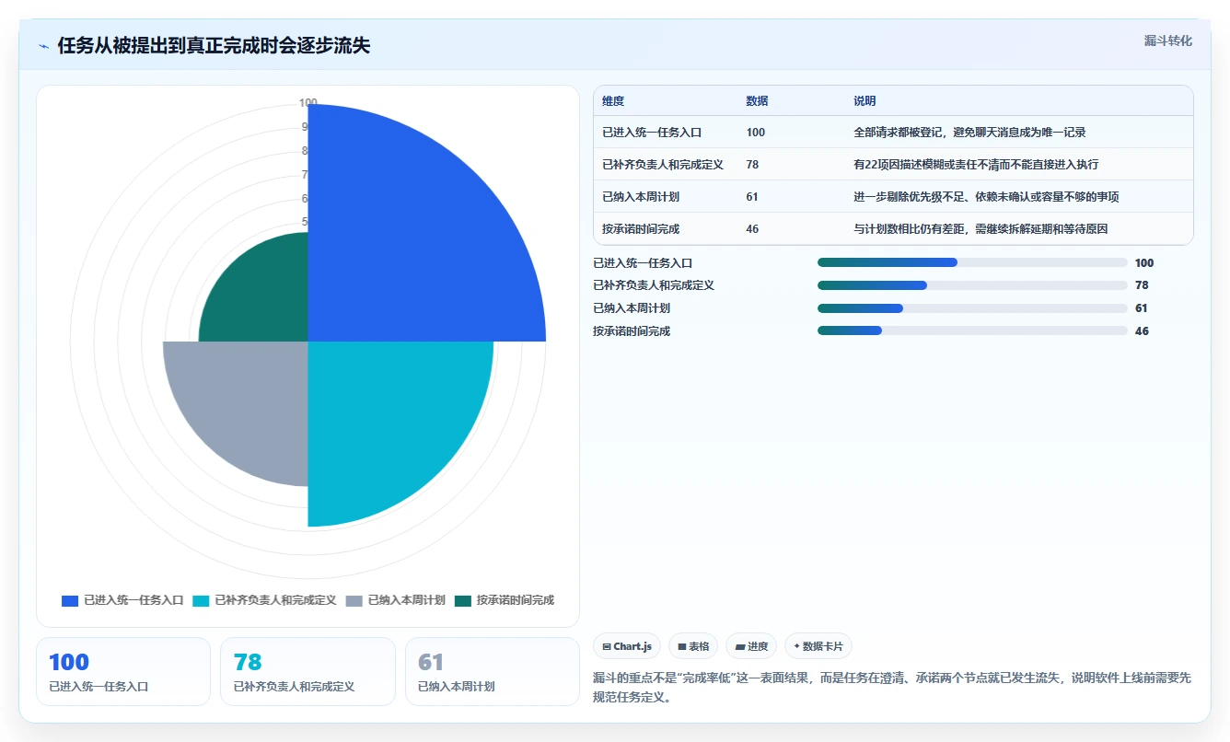
Task: Open the data card showing 100
Action: coord(123,672)
